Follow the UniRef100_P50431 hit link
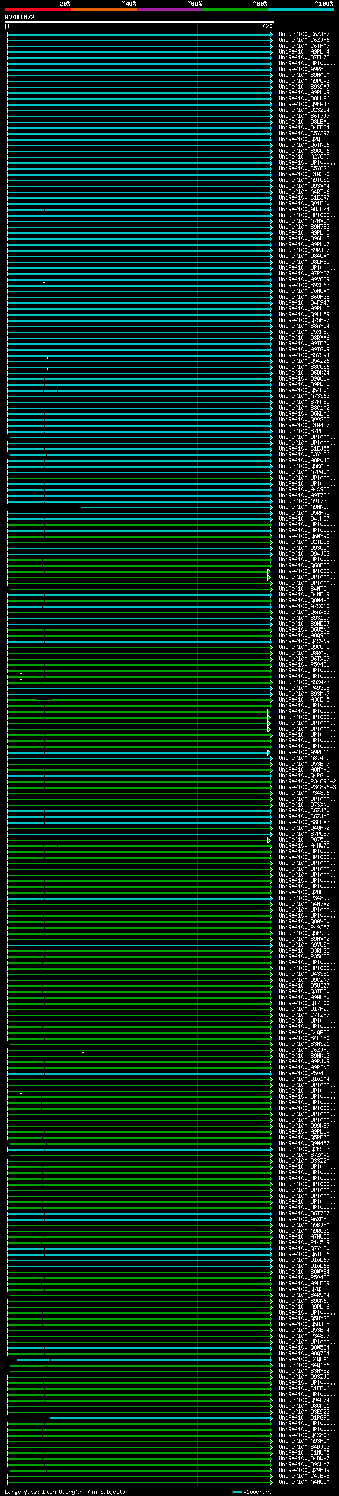This screenshot has width=339, height=1496. click(x=304, y=665)
